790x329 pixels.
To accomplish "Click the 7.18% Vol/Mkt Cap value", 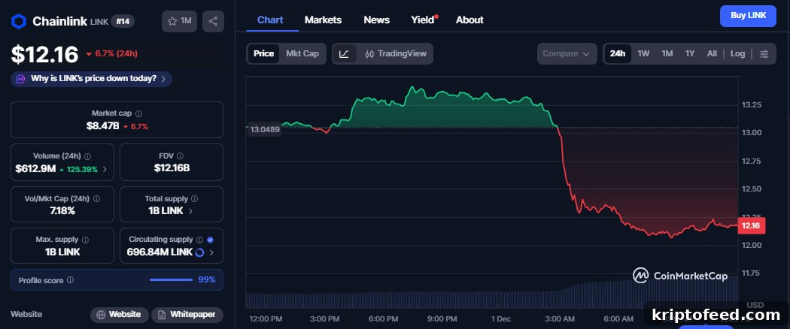I will pyautogui.click(x=62, y=211).
